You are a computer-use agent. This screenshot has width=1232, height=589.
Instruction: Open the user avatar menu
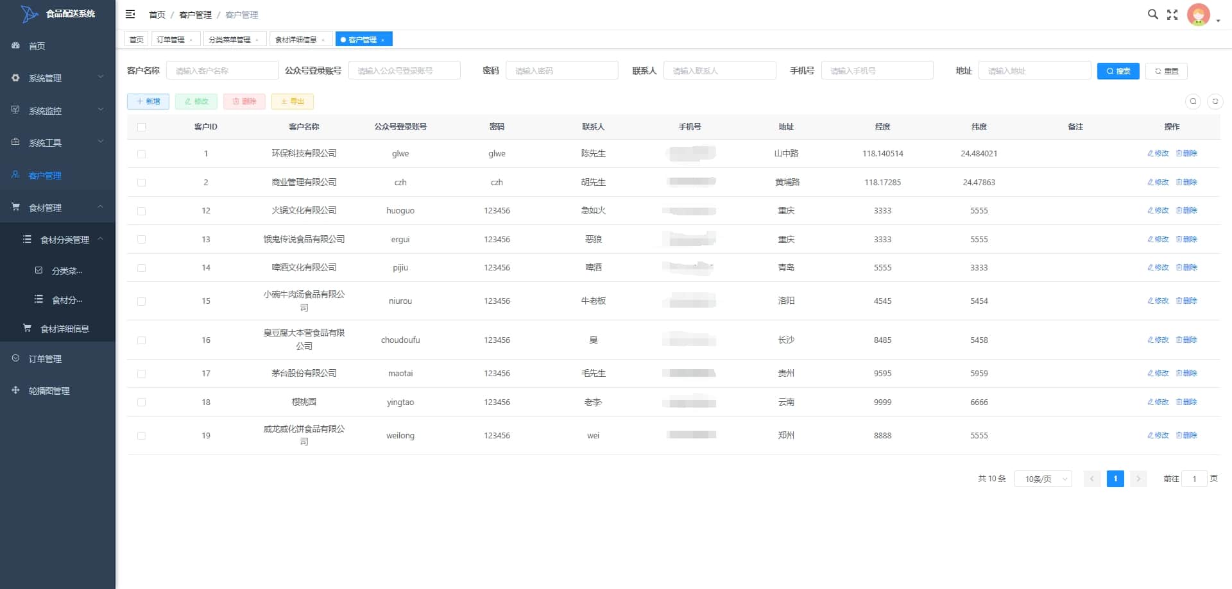click(1198, 15)
